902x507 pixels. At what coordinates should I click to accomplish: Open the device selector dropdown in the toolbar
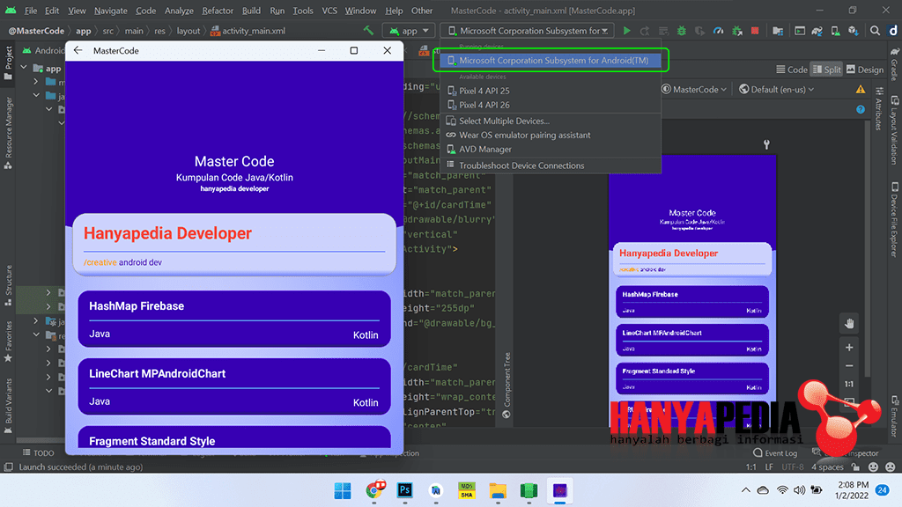(x=527, y=31)
